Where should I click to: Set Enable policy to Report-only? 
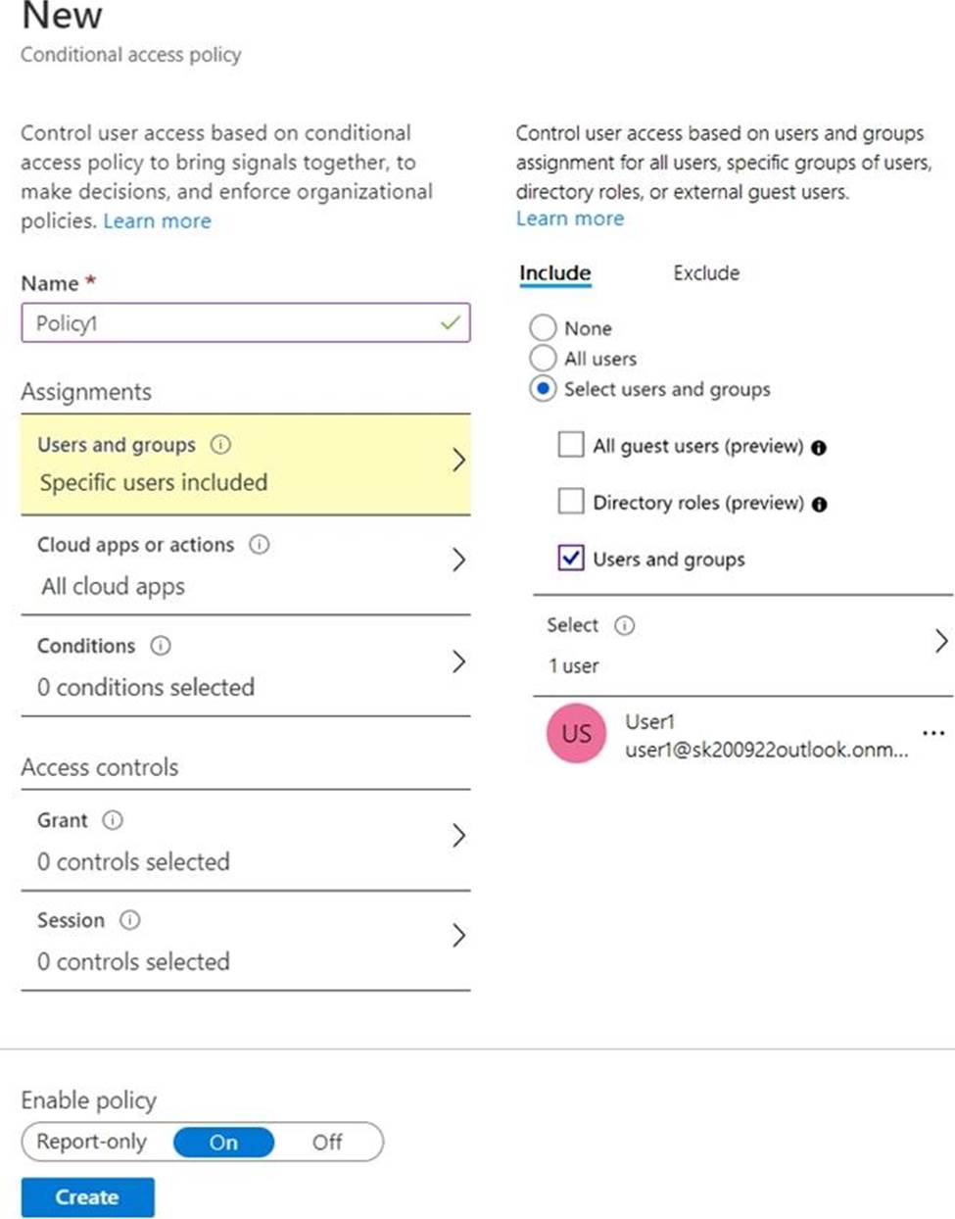(91, 1143)
